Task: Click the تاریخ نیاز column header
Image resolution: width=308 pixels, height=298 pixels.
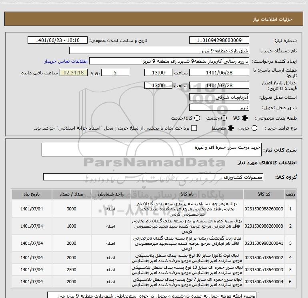Action: (x=32, y=194)
